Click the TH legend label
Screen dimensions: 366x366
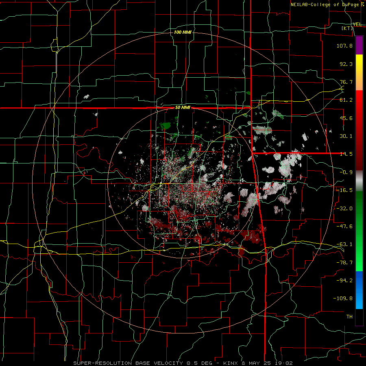coord(349,316)
